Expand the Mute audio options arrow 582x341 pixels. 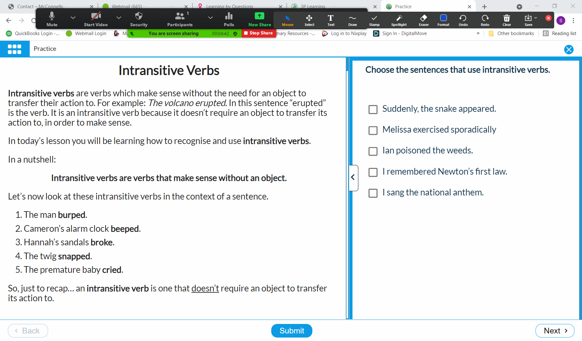coord(73,18)
